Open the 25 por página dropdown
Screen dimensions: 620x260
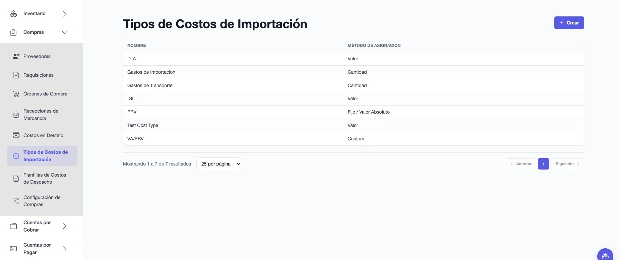pyautogui.click(x=219, y=164)
